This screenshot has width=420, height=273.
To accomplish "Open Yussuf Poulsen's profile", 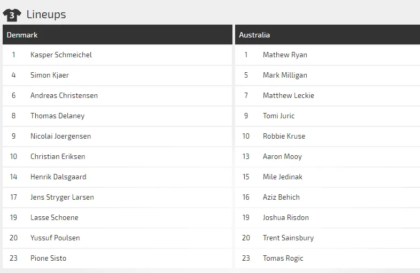I will point(55,238).
